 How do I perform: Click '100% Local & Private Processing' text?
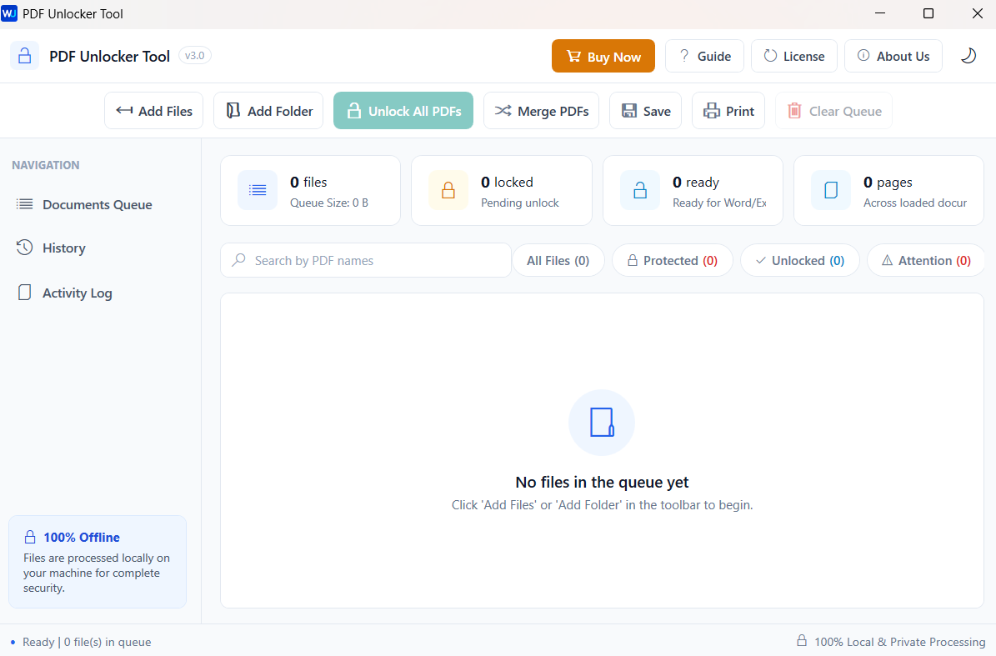click(899, 642)
